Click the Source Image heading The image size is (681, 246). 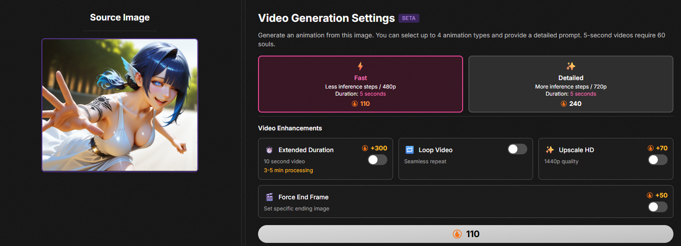click(x=120, y=17)
